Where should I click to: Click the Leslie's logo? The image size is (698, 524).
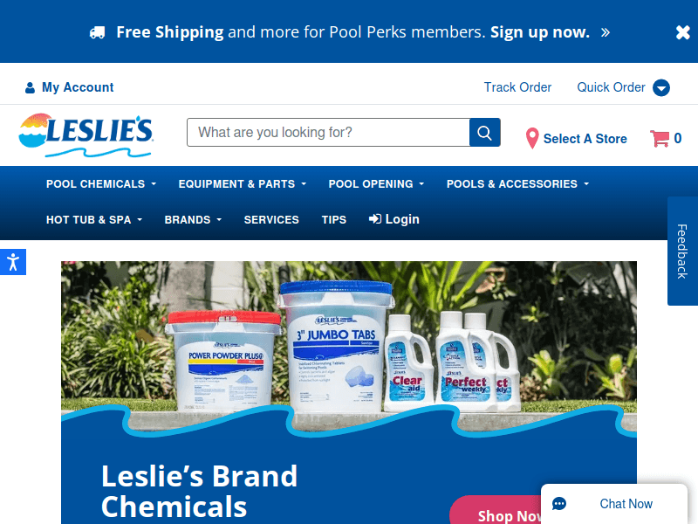tap(86, 135)
